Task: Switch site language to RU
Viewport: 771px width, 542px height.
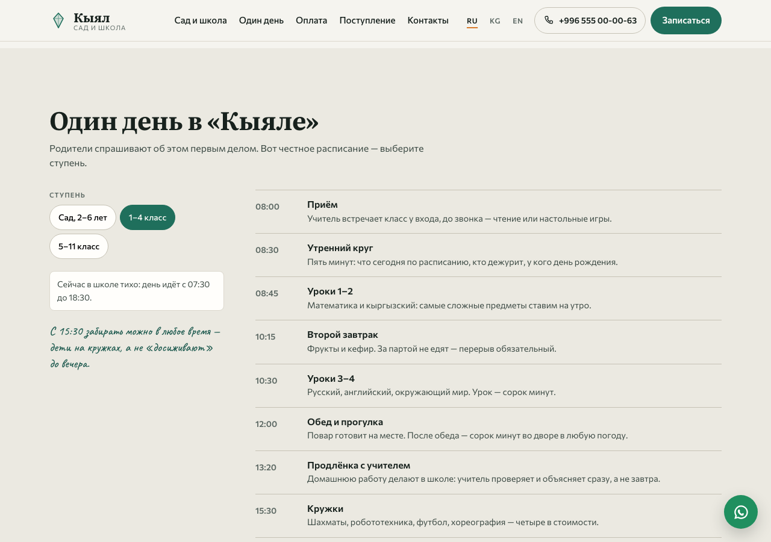Action: tap(472, 21)
